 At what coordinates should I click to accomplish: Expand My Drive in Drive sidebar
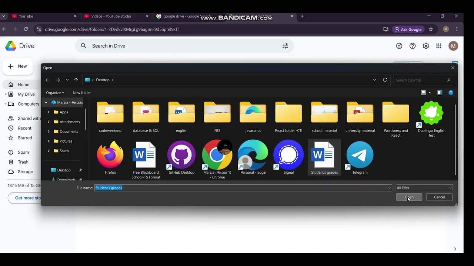click(6, 94)
